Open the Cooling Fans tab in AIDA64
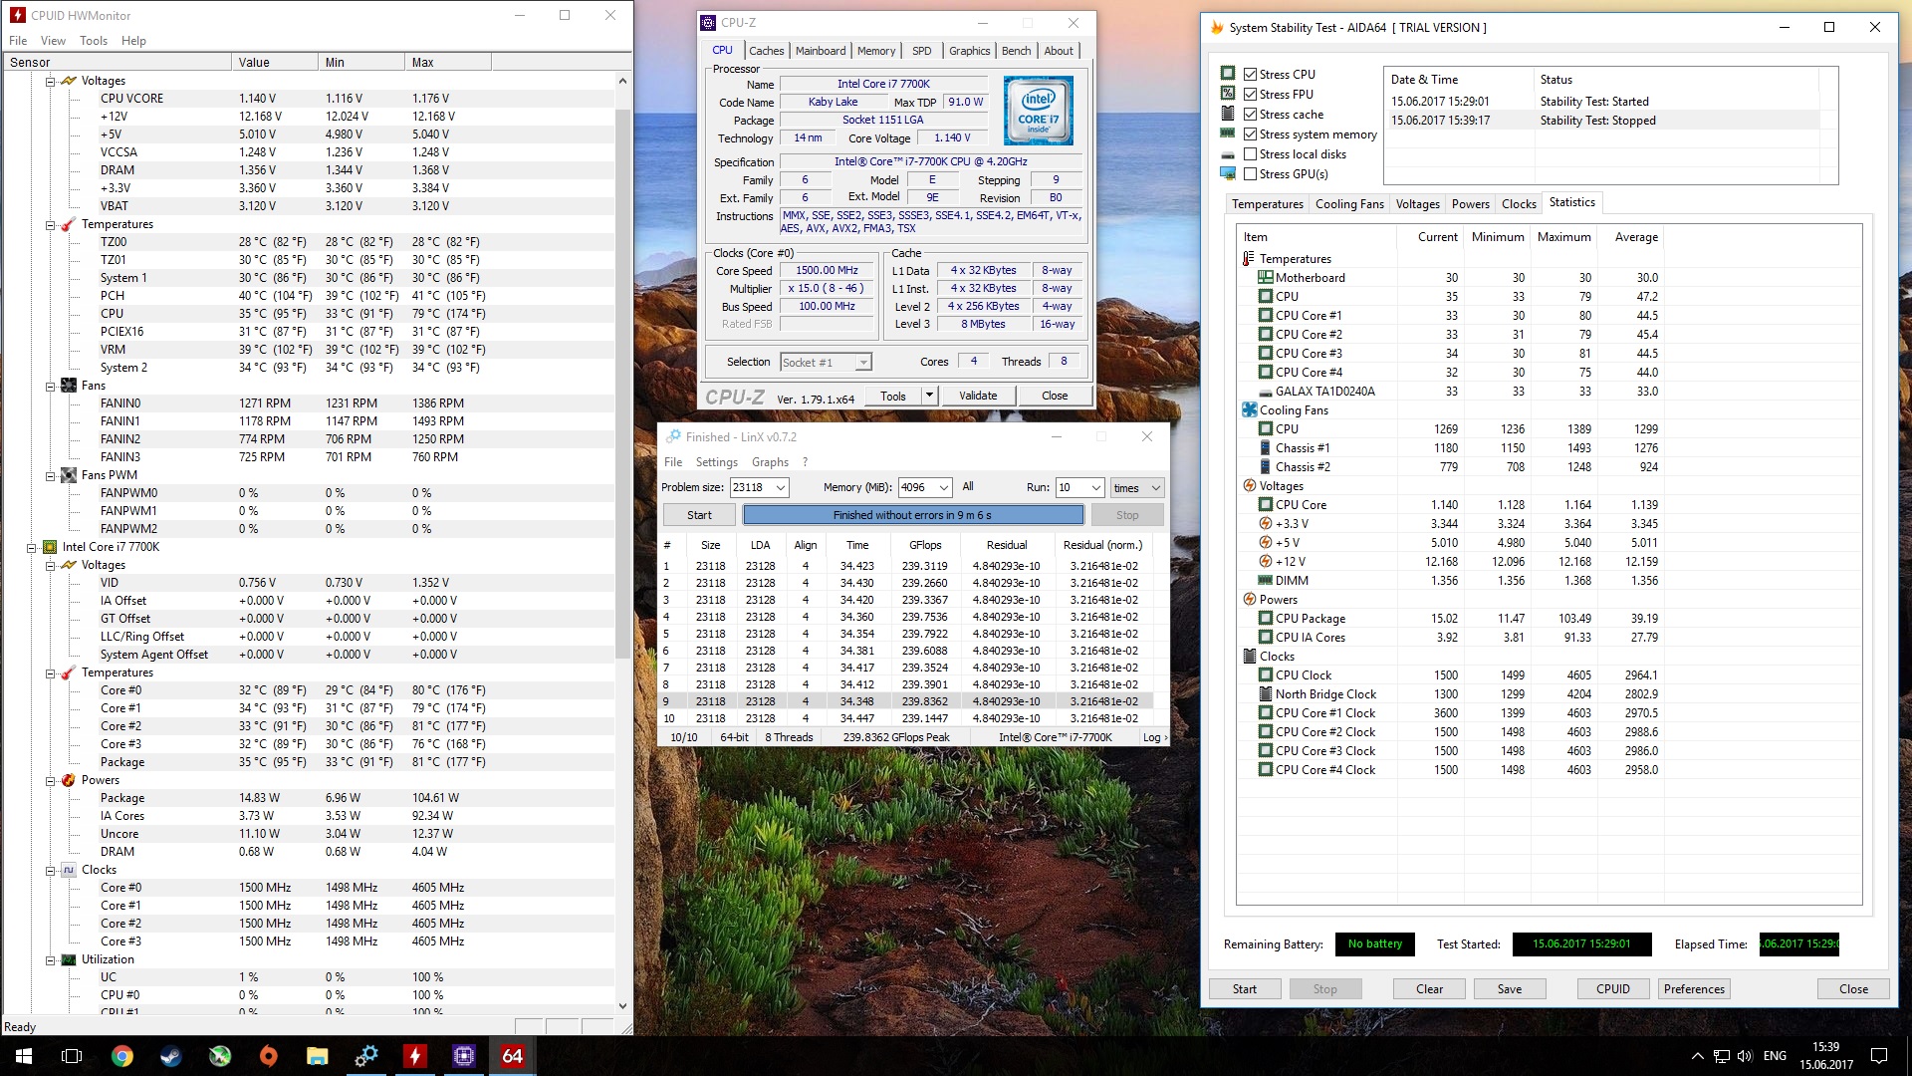 [x=1348, y=204]
